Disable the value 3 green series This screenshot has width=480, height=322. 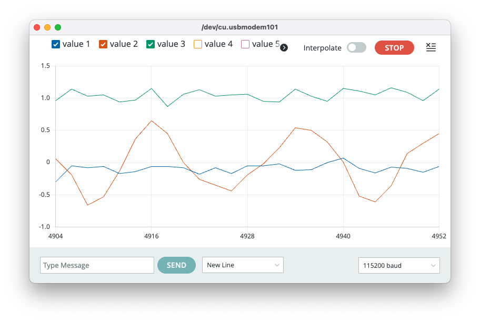[x=151, y=44]
